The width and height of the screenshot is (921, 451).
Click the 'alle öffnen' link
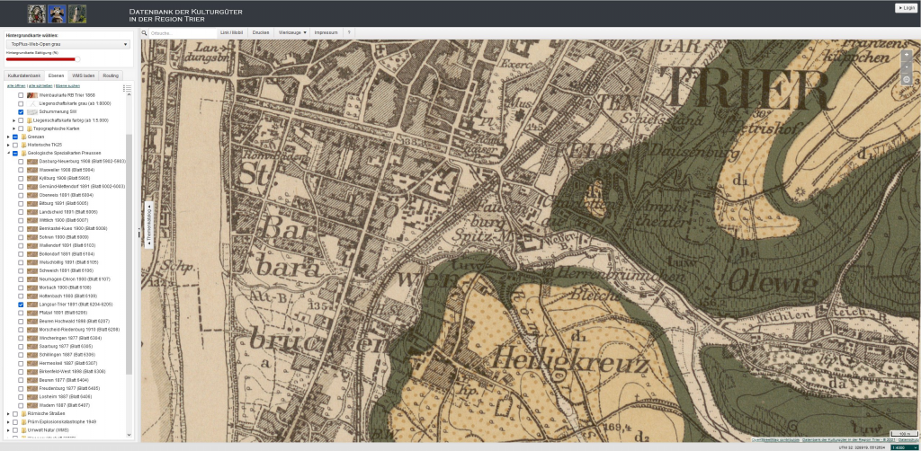click(x=16, y=86)
